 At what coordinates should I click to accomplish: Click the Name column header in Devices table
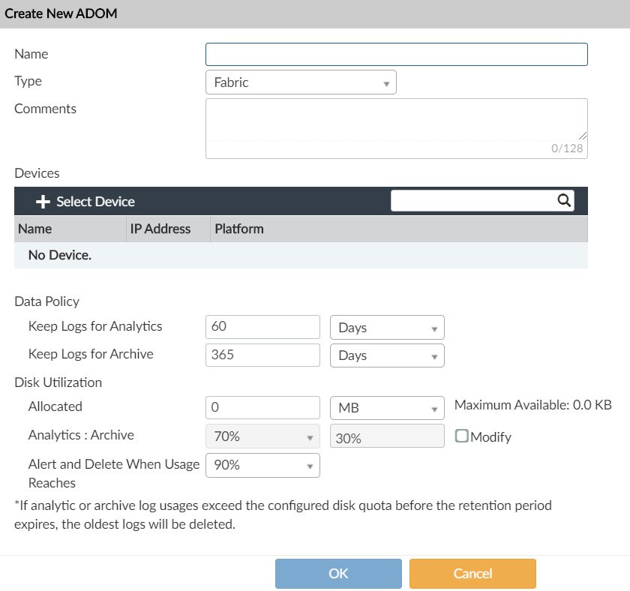click(35, 229)
